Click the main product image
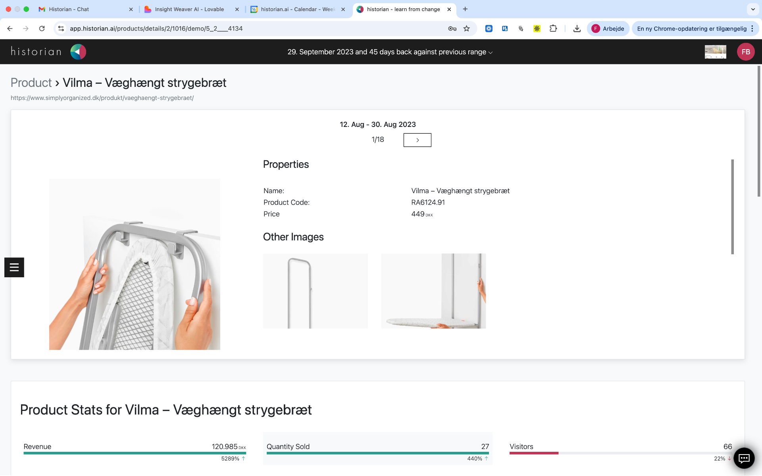This screenshot has height=476, width=762. (135, 264)
